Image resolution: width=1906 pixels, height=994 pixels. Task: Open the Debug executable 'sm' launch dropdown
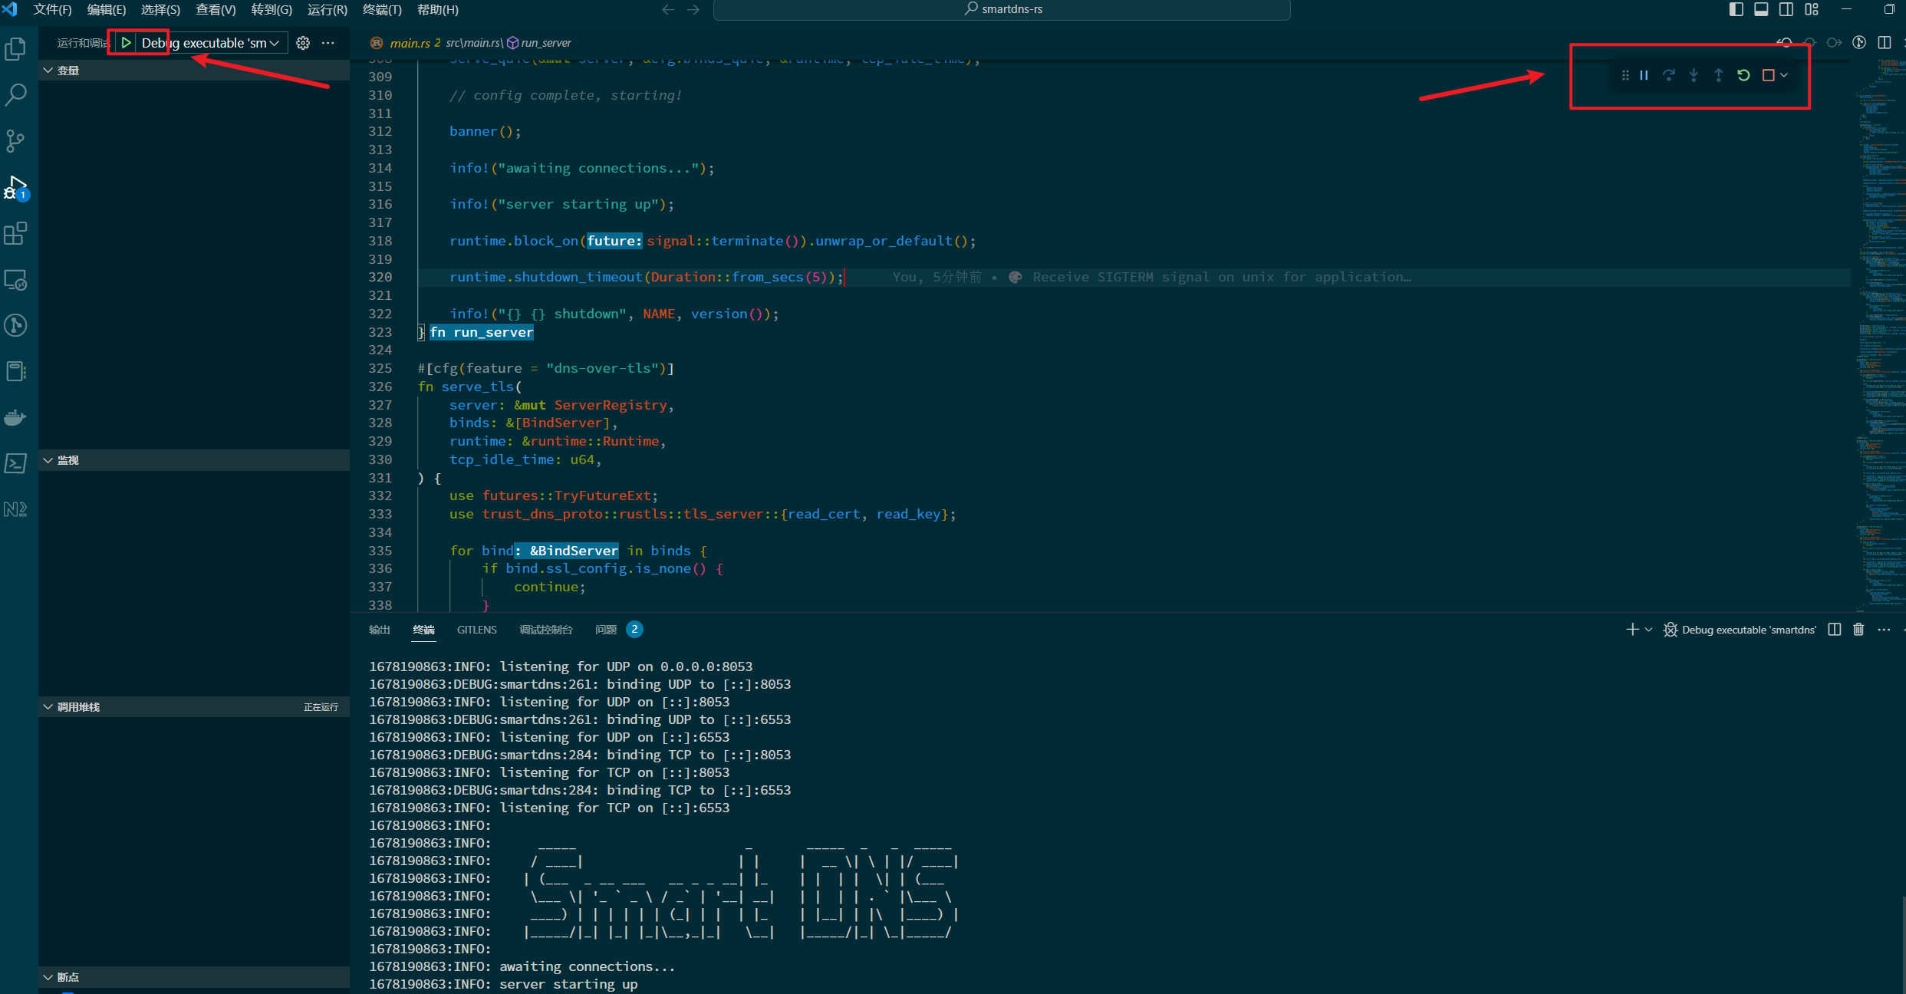click(x=274, y=42)
